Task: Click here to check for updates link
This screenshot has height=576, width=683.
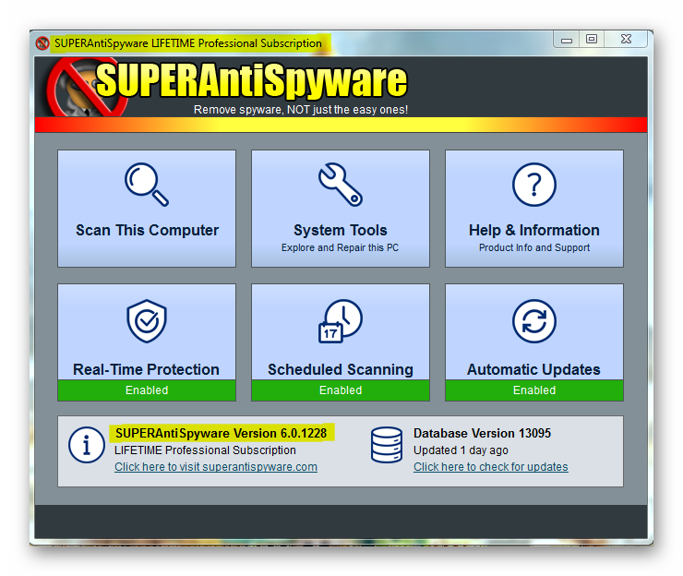Action: pyautogui.click(x=491, y=467)
